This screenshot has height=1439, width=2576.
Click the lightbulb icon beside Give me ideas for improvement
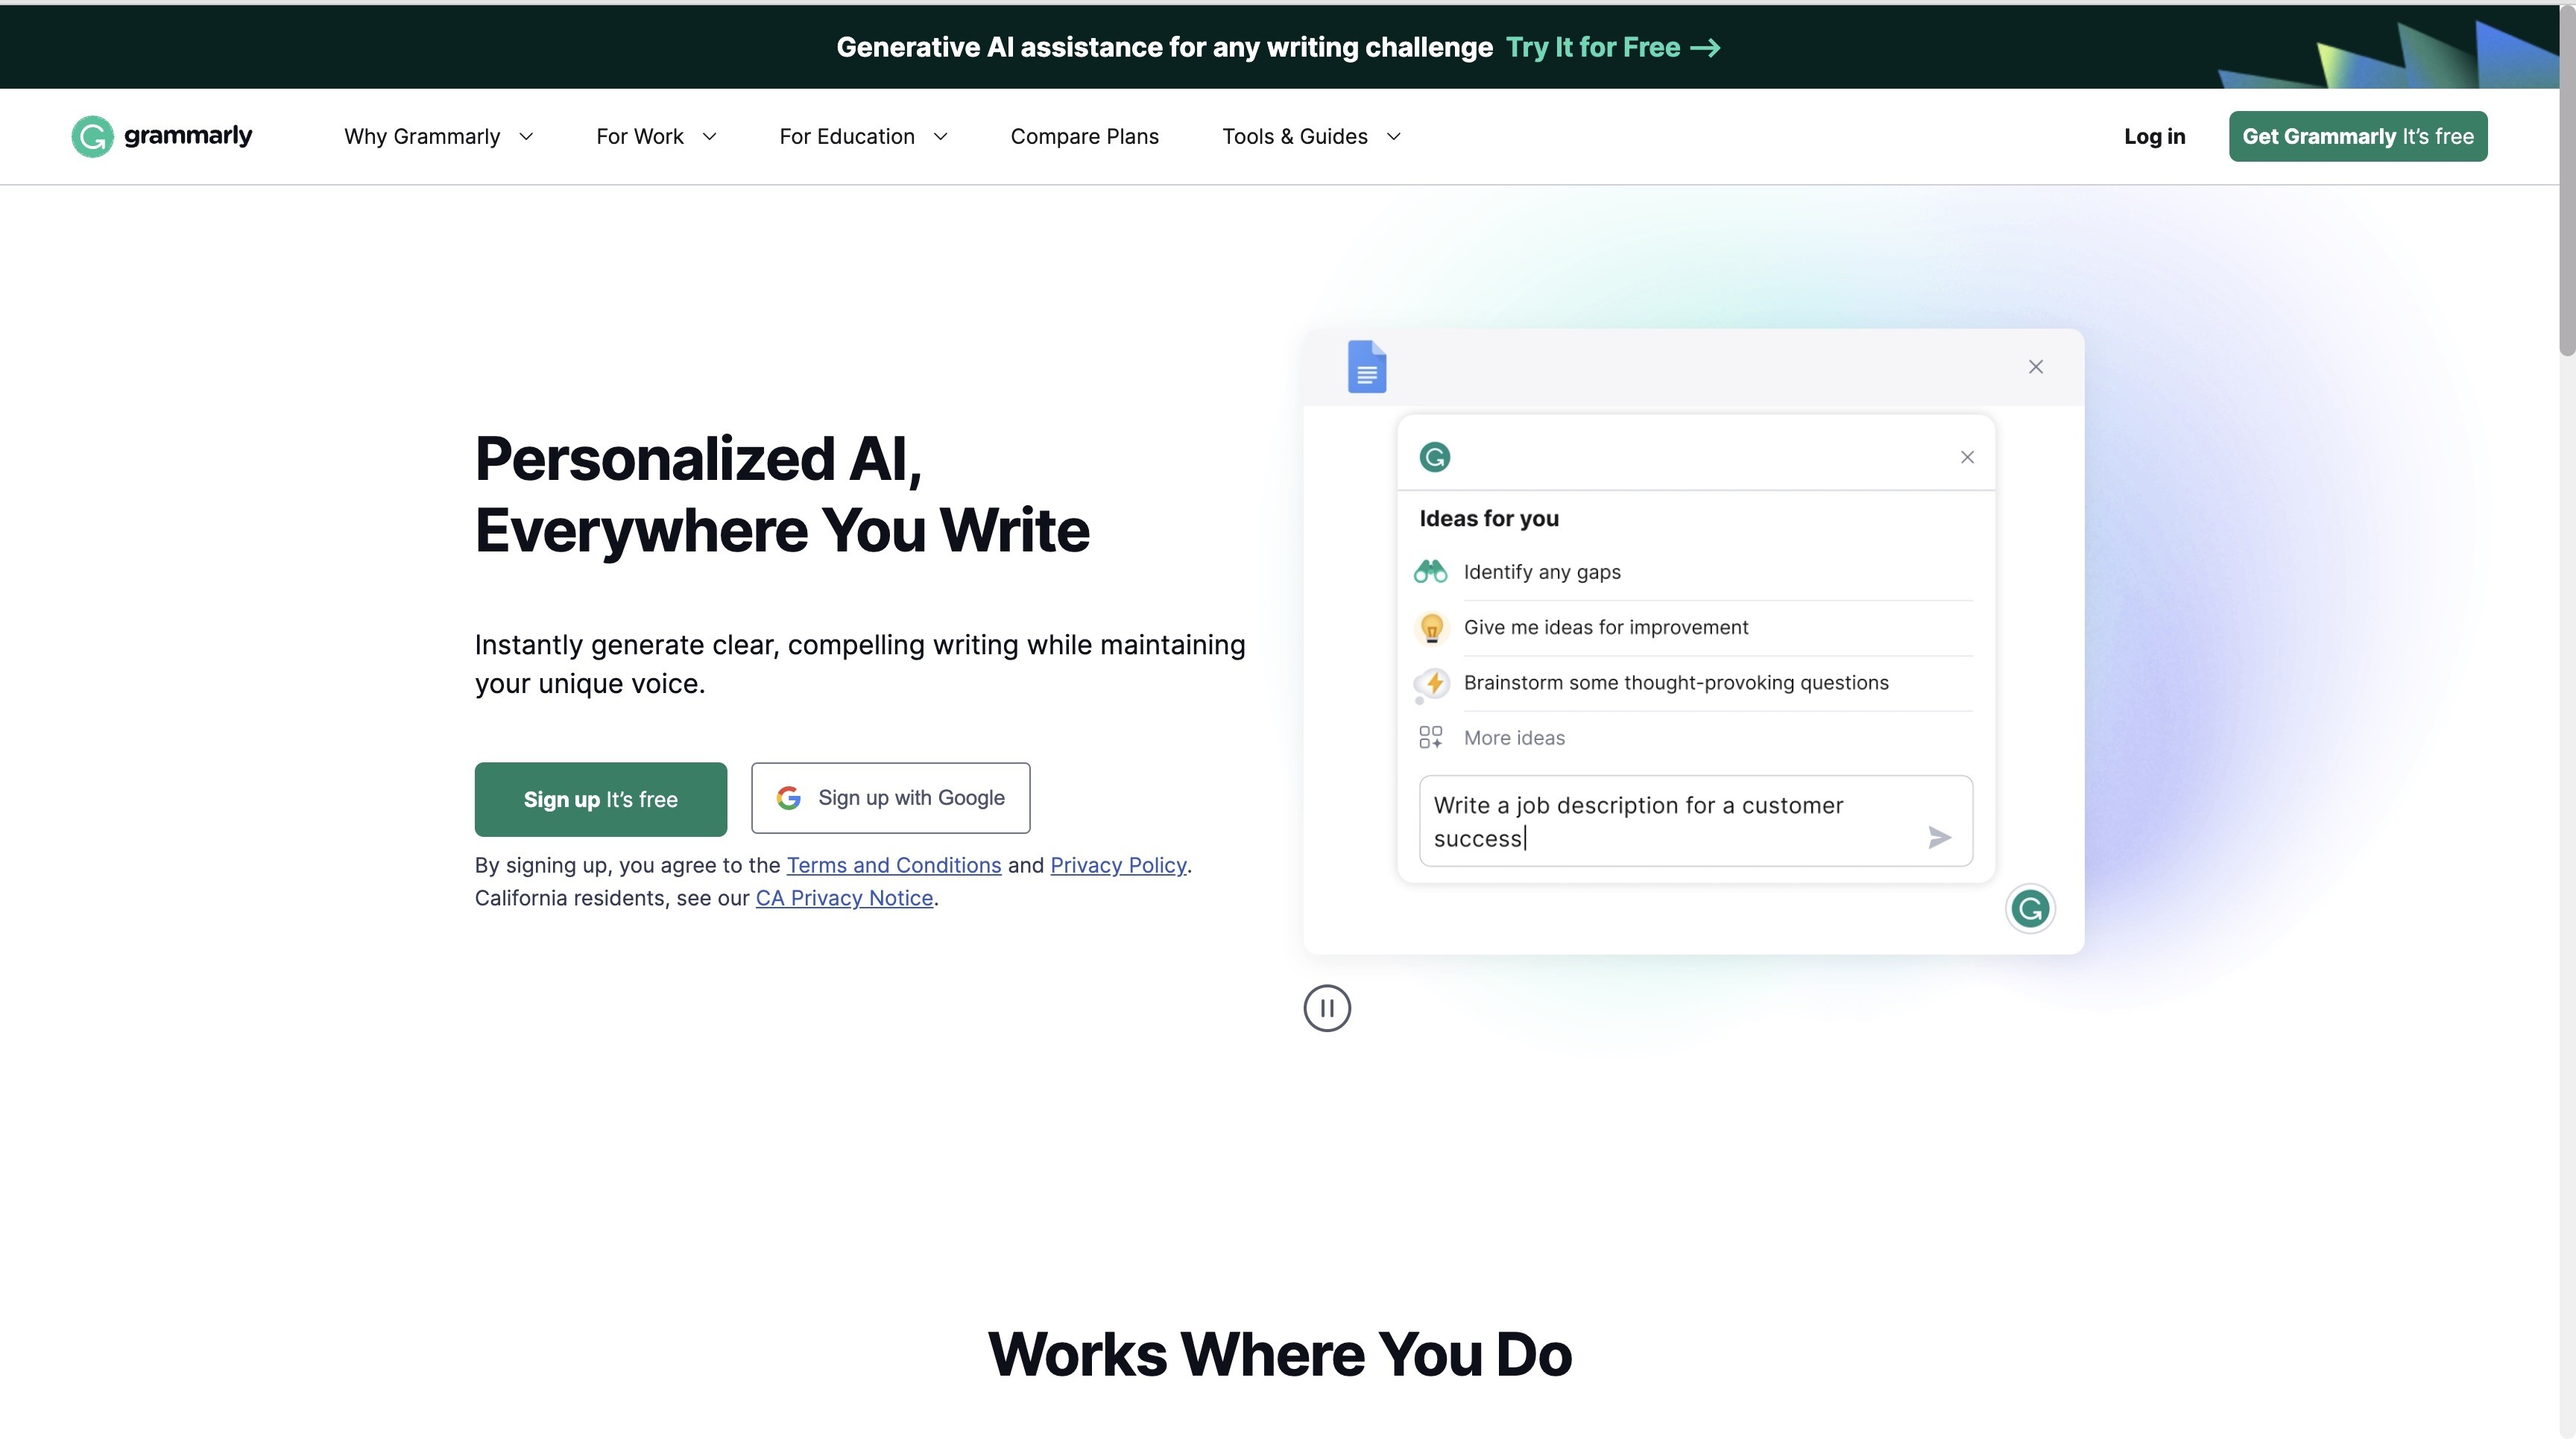click(1430, 627)
